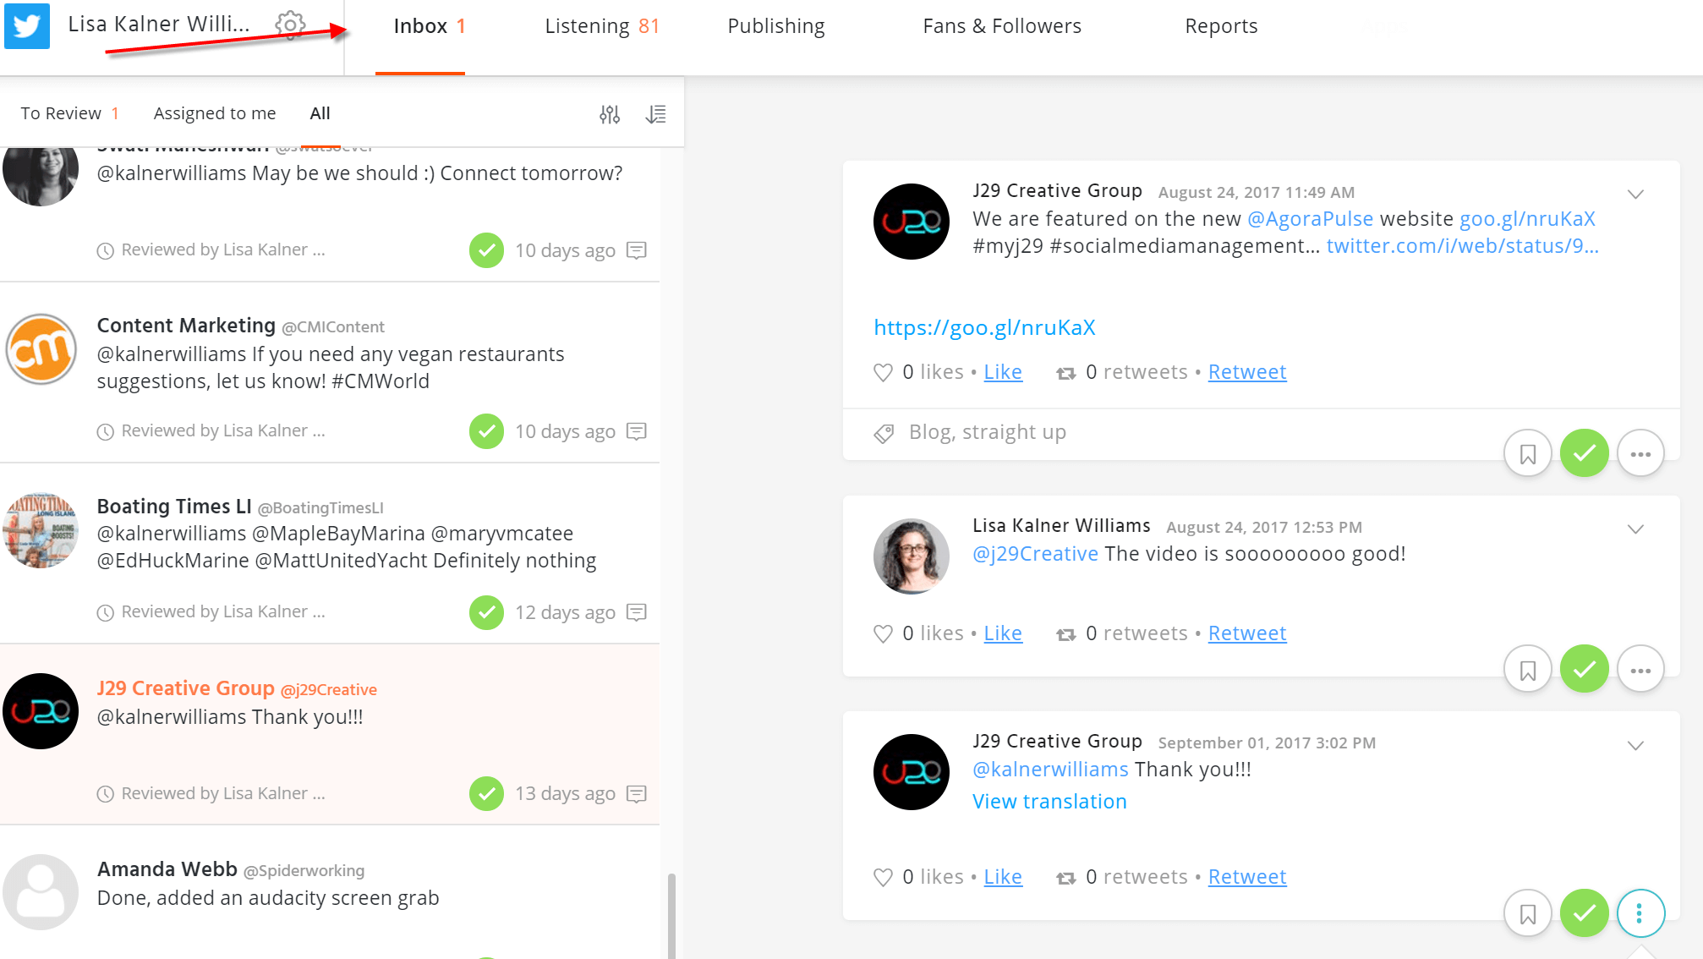Click retweet icon on Lisa's video tweet
The height and width of the screenshot is (959, 1703).
1066,634
